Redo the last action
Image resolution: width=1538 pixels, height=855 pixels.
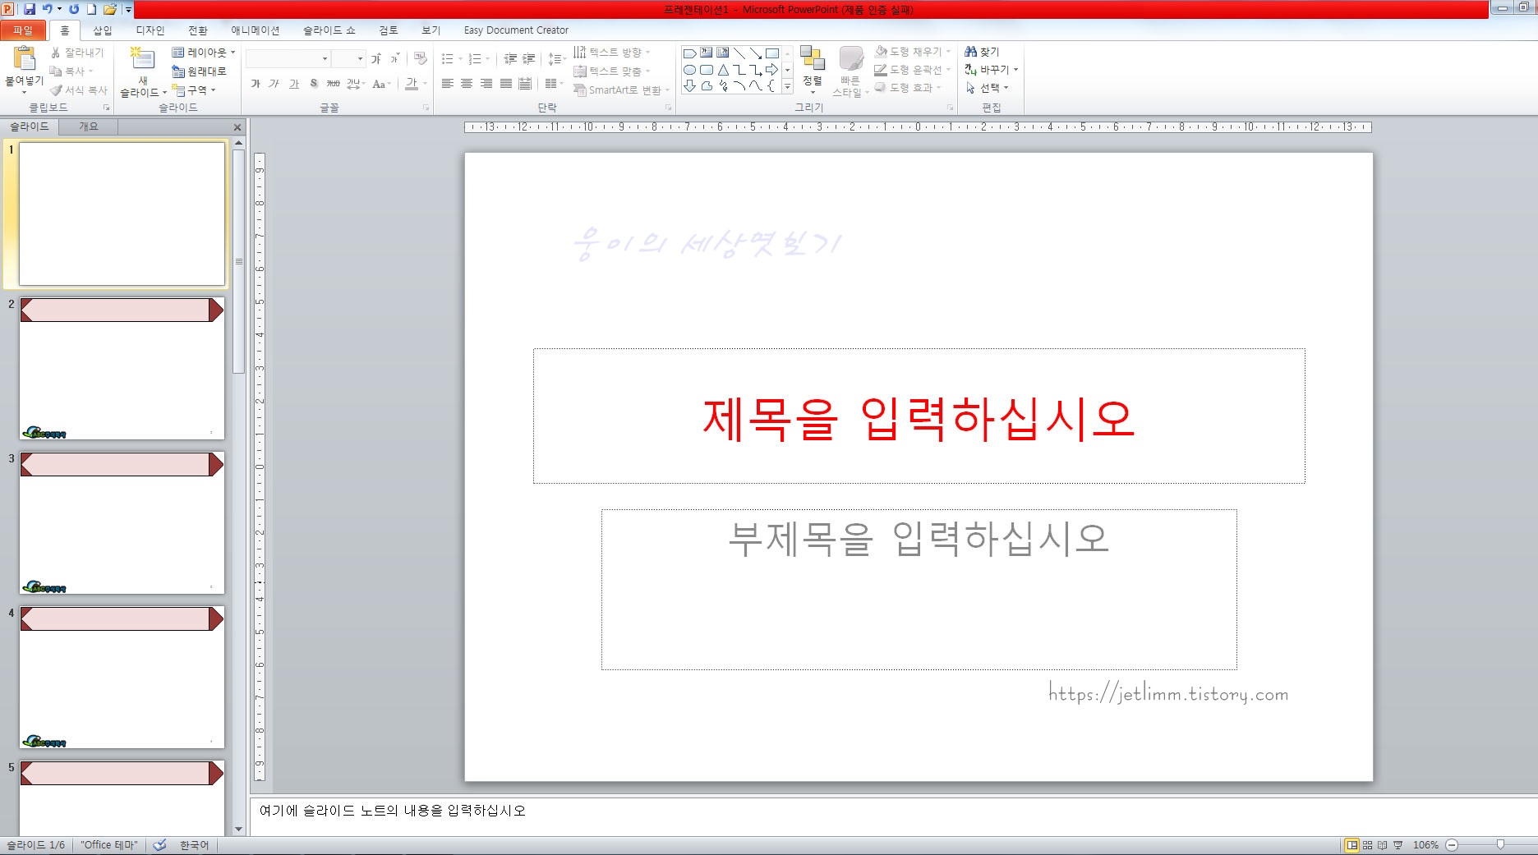coord(74,9)
